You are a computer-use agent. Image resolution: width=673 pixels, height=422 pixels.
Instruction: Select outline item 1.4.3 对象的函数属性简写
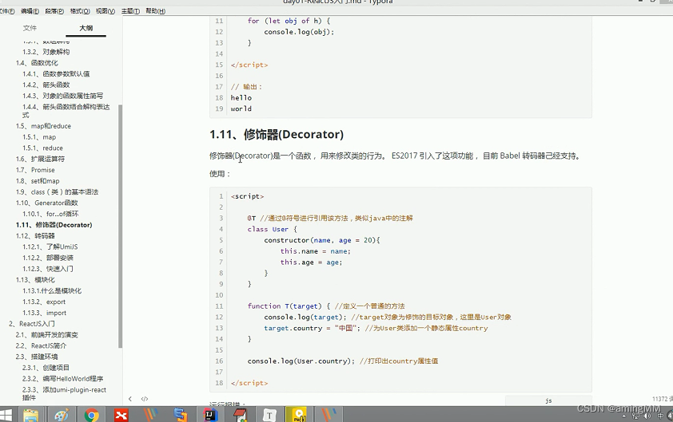(62, 96)
